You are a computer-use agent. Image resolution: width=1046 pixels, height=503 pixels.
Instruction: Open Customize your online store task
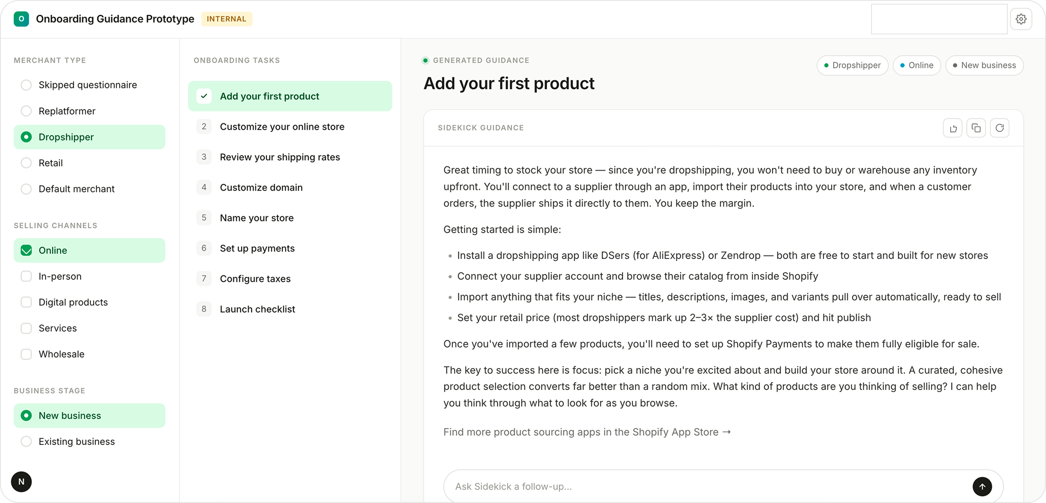pos(290,127)
